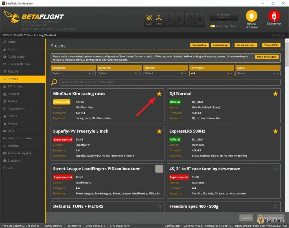
Task: Switch to the Configuration tab
Action: (23, 57)
